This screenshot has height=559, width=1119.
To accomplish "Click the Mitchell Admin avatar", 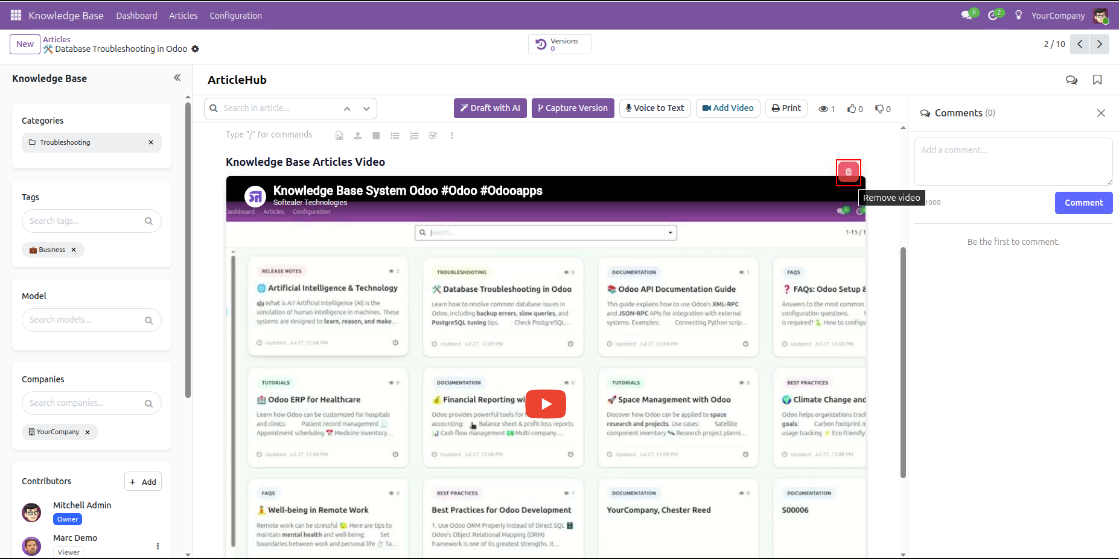I will pyautogui.click(x=31, y=513).
